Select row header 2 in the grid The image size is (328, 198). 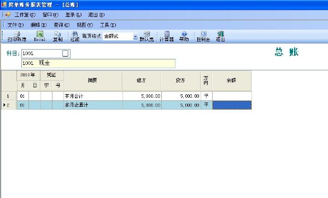(x=9, y=105)
